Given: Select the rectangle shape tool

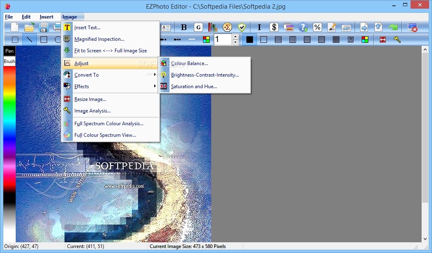Looking at the screenshot, I should click(43, 40).
